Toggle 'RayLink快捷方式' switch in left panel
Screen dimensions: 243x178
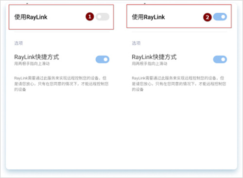pyautogui.click(x=103, y=59)
